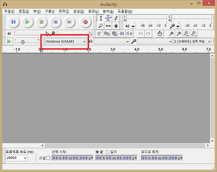Open the output meter dropdown arrow
Screen dimensions: 217x172
pyautogui.click(x=133, y=26)
